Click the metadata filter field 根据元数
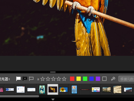 tap(126, 79)
